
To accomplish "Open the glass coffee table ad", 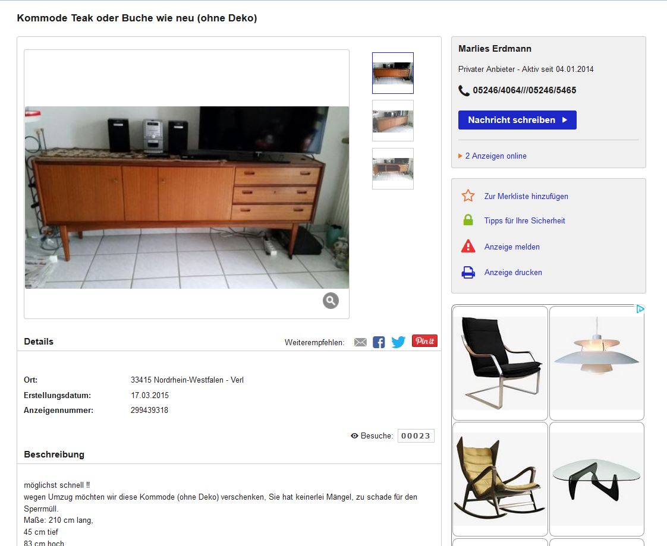I will click(x=597, y=479).
